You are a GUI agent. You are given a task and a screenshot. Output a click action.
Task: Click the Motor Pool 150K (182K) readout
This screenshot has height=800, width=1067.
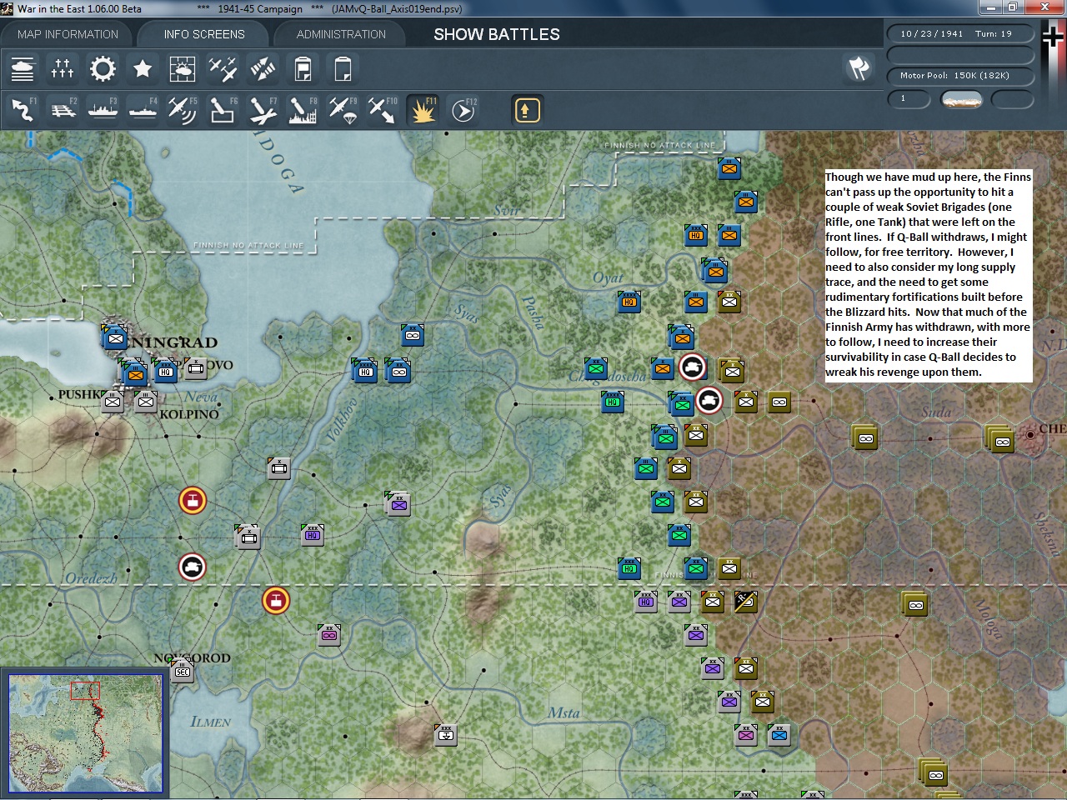(x=959, y=76)
